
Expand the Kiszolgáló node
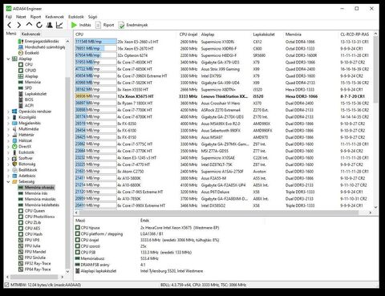8,117
